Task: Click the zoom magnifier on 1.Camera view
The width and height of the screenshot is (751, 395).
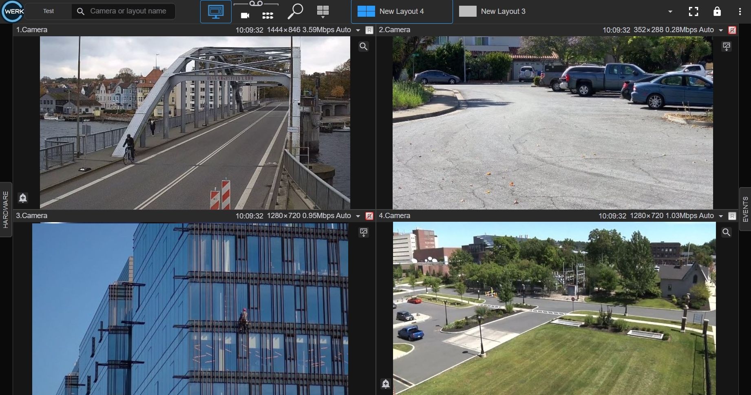Action: pos(363,46)
